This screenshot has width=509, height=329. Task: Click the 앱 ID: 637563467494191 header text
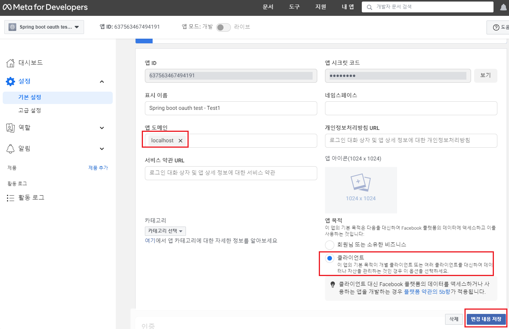tap(130, 27)
